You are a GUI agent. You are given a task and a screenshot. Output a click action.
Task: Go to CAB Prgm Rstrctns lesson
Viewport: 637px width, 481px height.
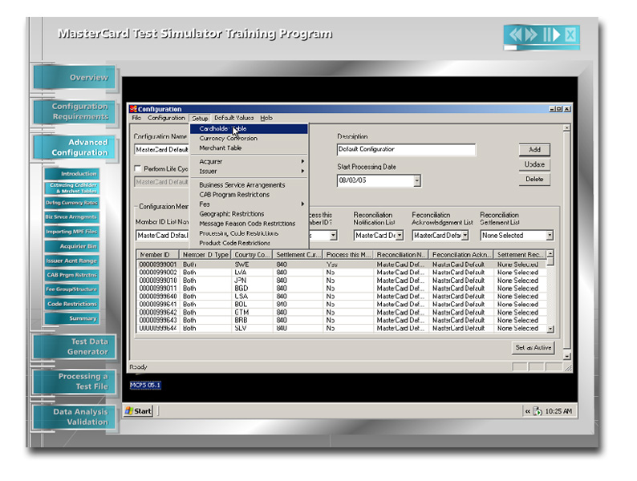pyautogui.click(x=72, y=275)
